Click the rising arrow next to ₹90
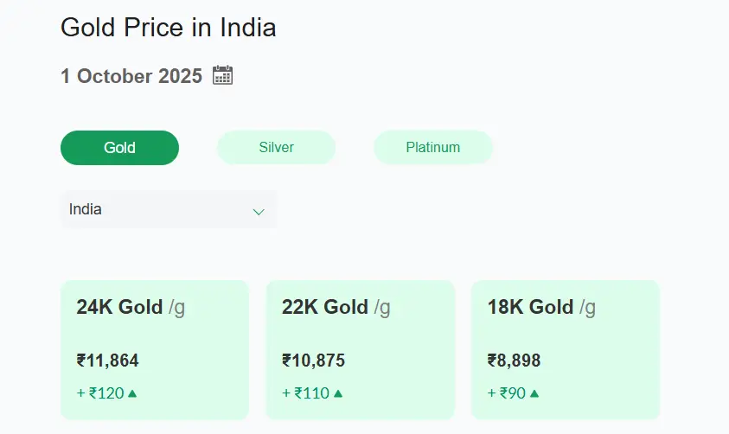729x434 pixels. pos(534,393)
